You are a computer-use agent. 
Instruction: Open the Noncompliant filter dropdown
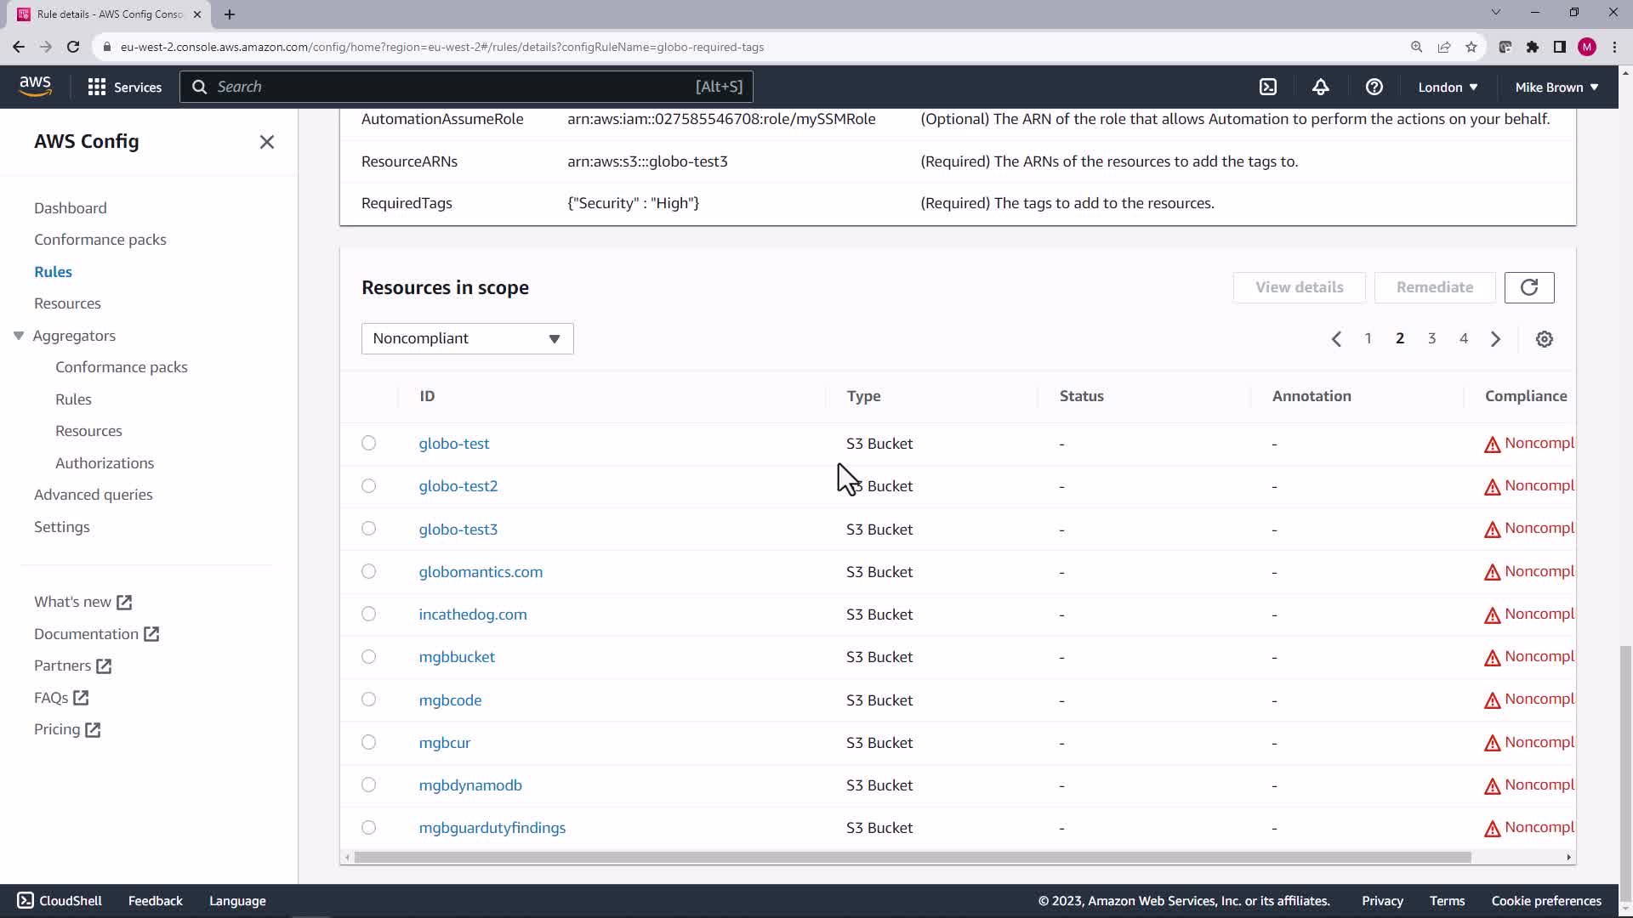click(467, 338)
